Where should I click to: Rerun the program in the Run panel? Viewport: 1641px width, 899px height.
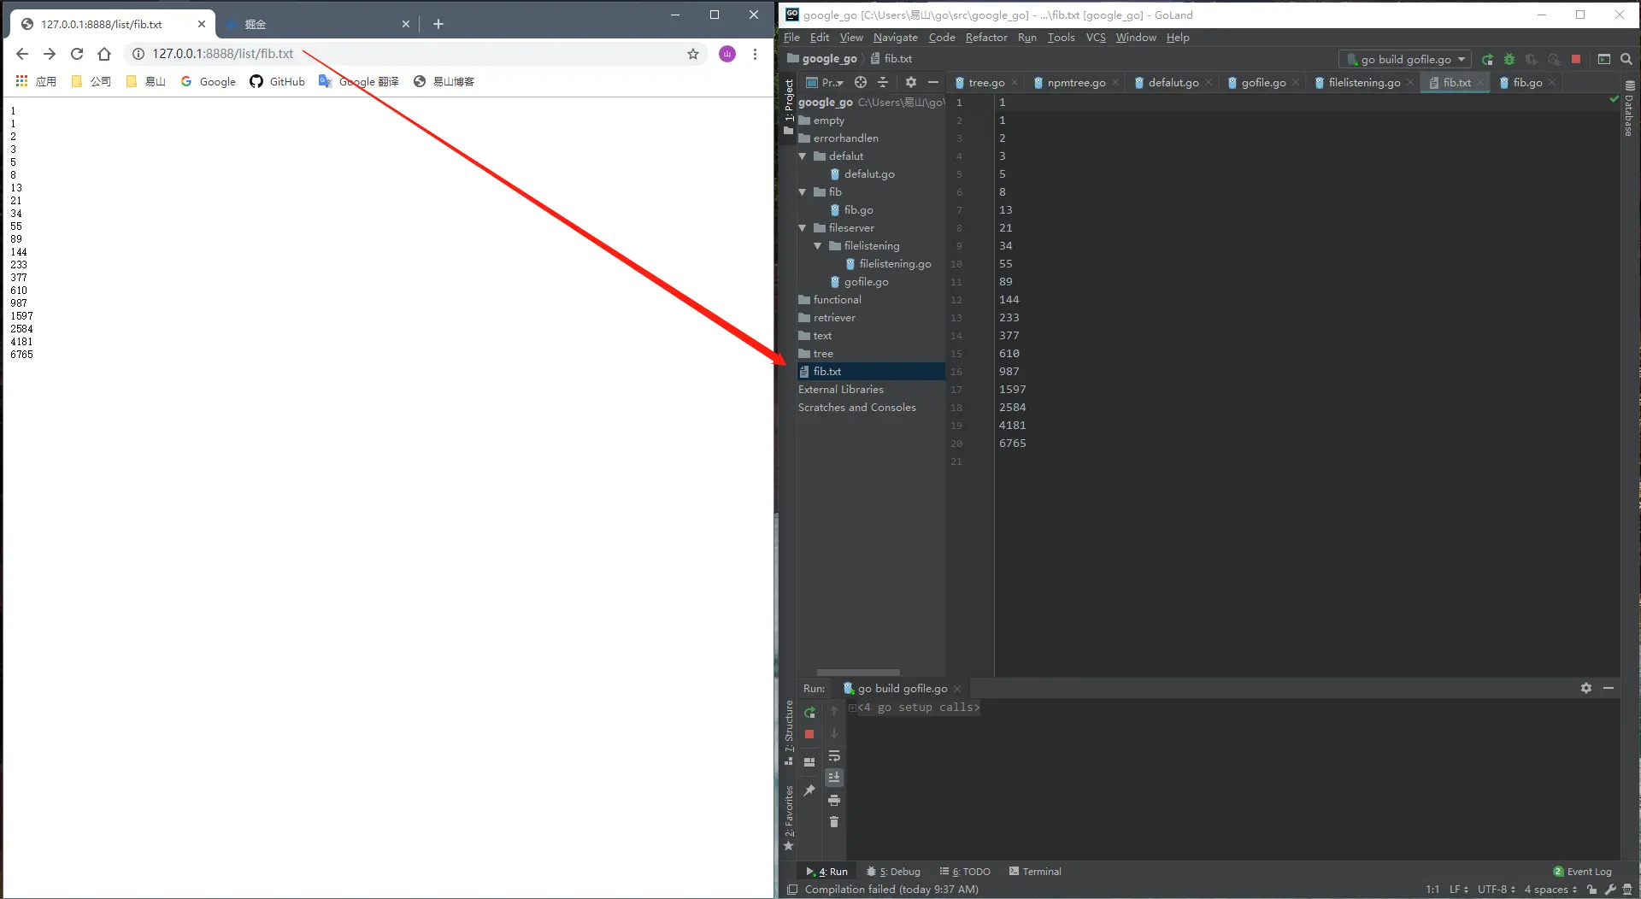click(x=809, y=712)
